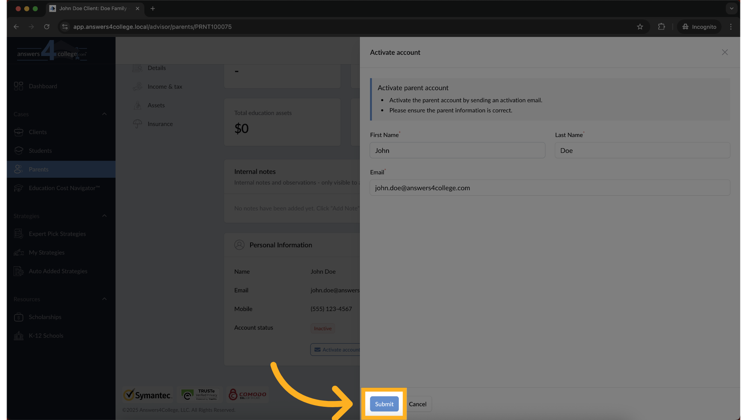Image resolution: width=747 pixels, height=420 pixels.
Task: Open the Scholarships resource
Action: 45,317
